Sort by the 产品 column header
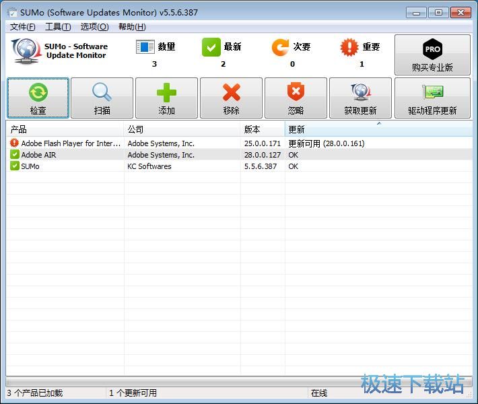Image resolution: width=478 pixels, height=404 pixels. click(x=65, y=129)
